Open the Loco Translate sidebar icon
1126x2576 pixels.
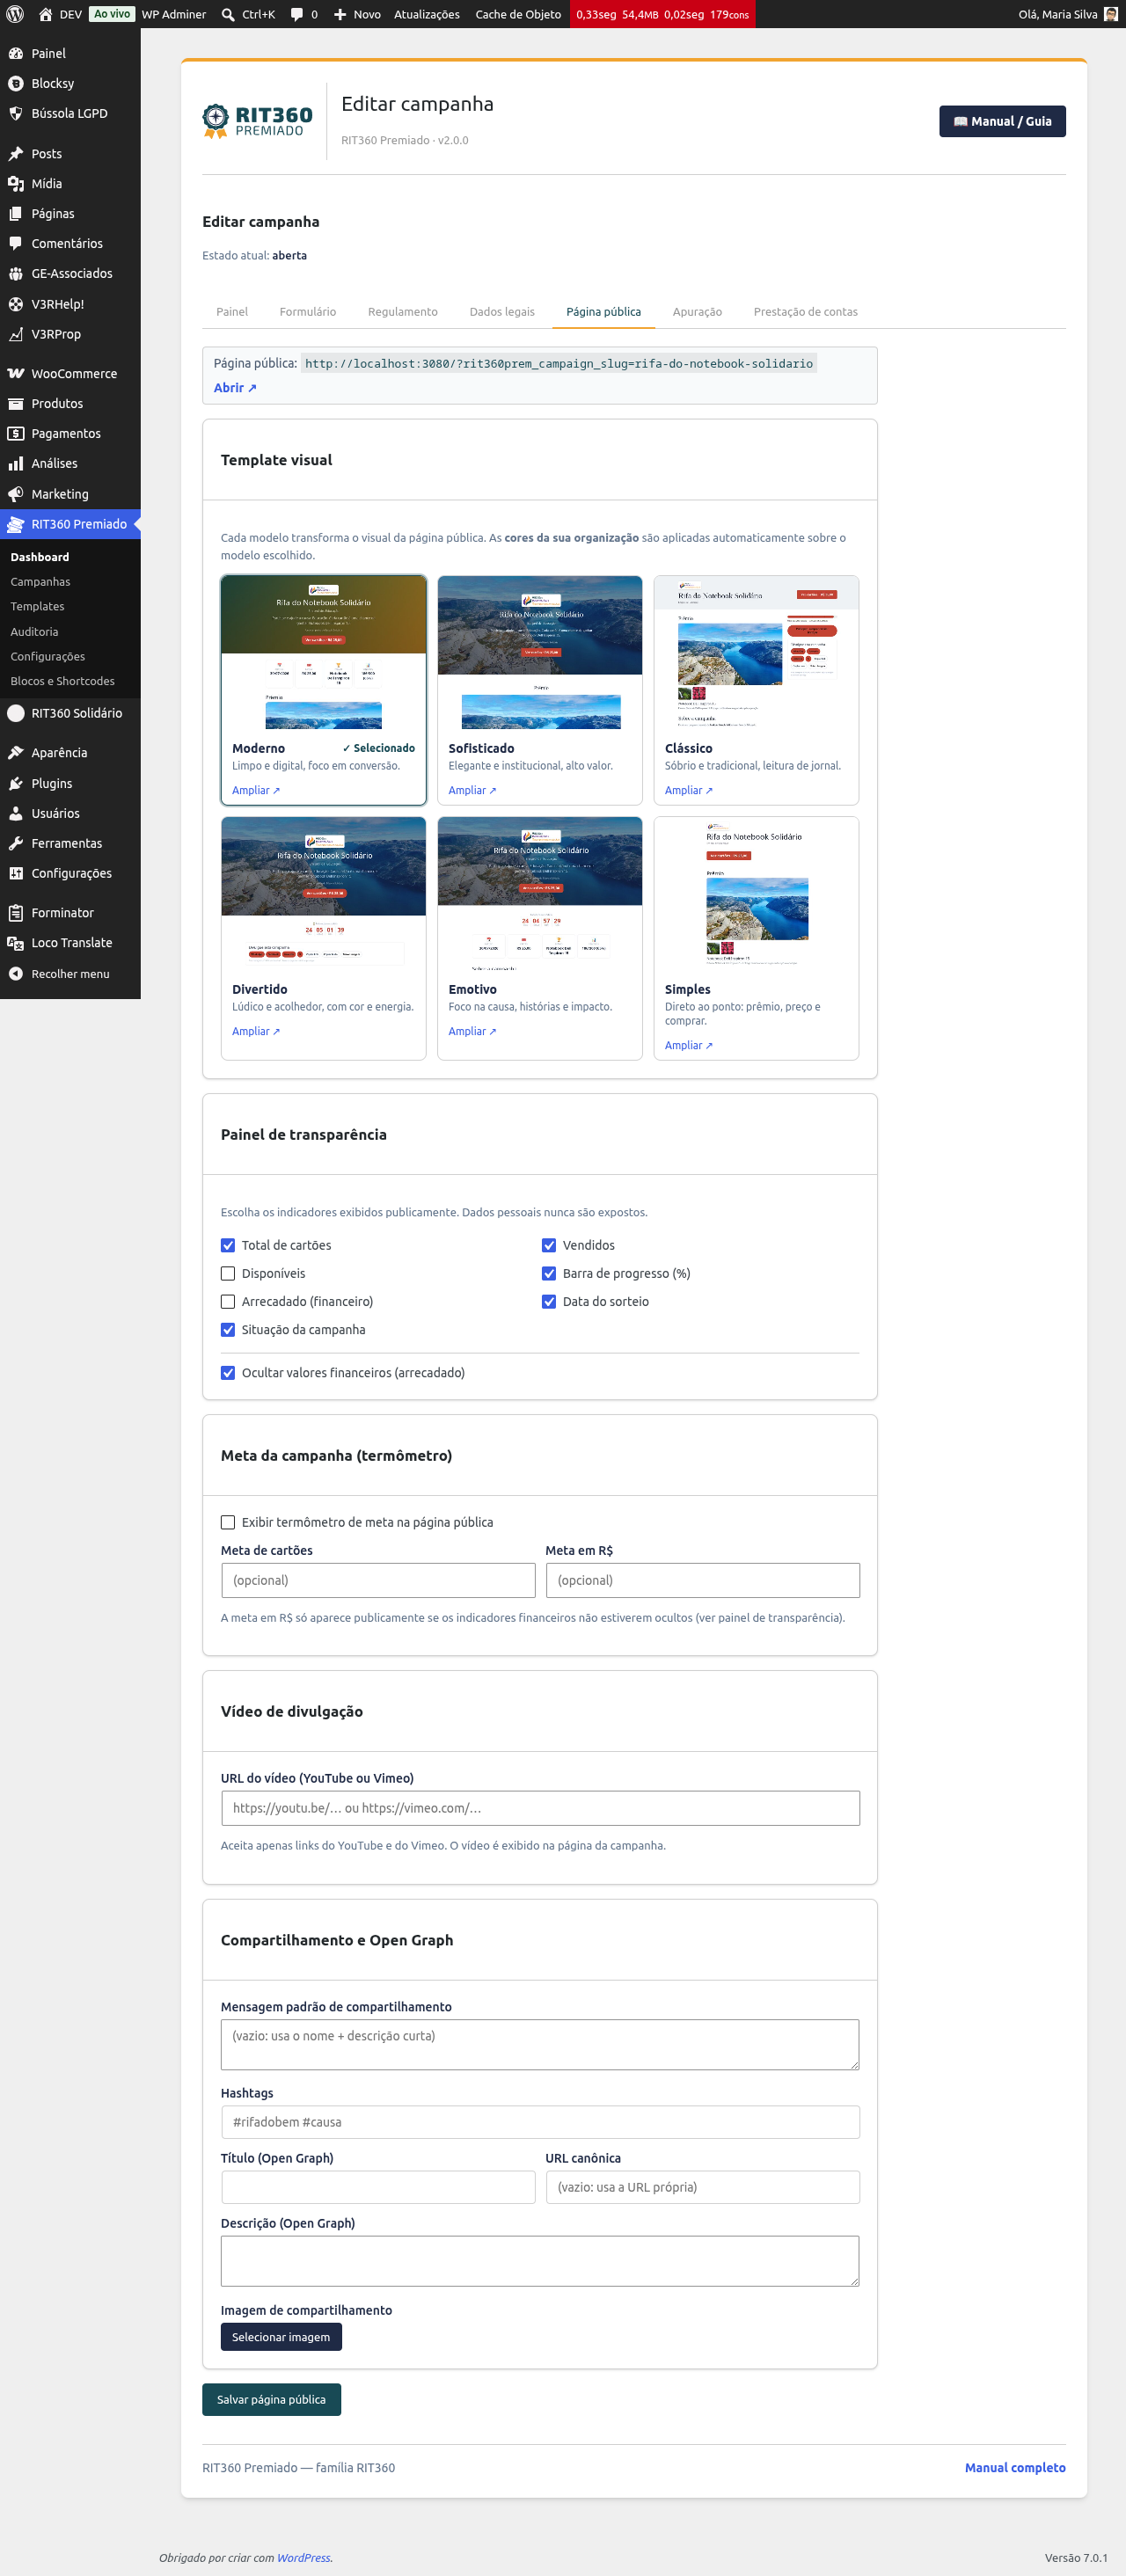coord(16,942)
